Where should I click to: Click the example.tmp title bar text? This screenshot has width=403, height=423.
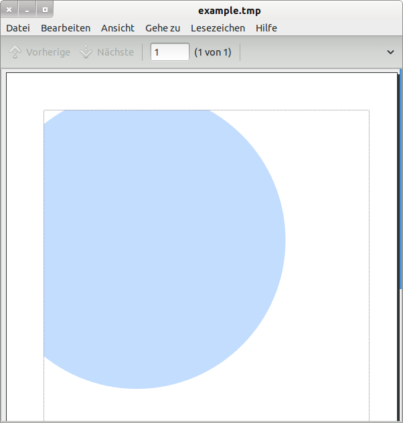pos(229,10)
